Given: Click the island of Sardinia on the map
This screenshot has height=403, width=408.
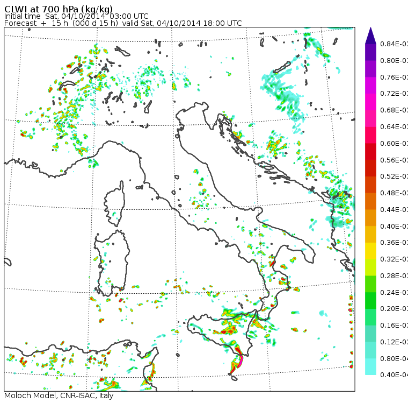Looking at the screenshot, I should (112, 264).
